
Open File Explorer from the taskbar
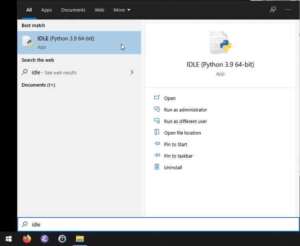80,239
